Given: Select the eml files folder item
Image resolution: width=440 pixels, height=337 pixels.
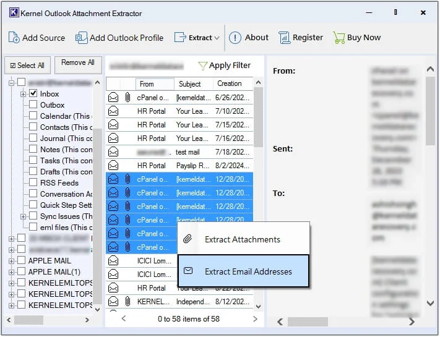Looking at the screenshot, I should (x=66, y=228).
